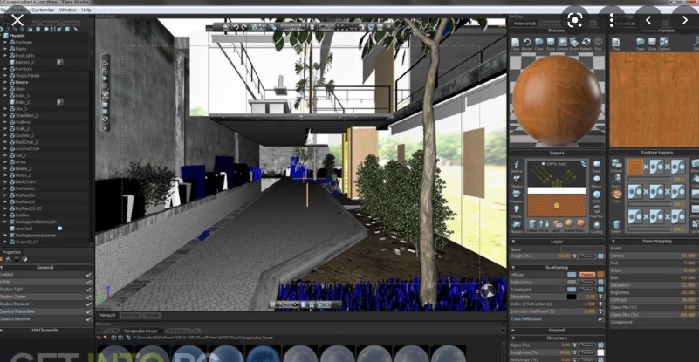Open the Customize menu
699x362 pixels.
click(43, 10)
